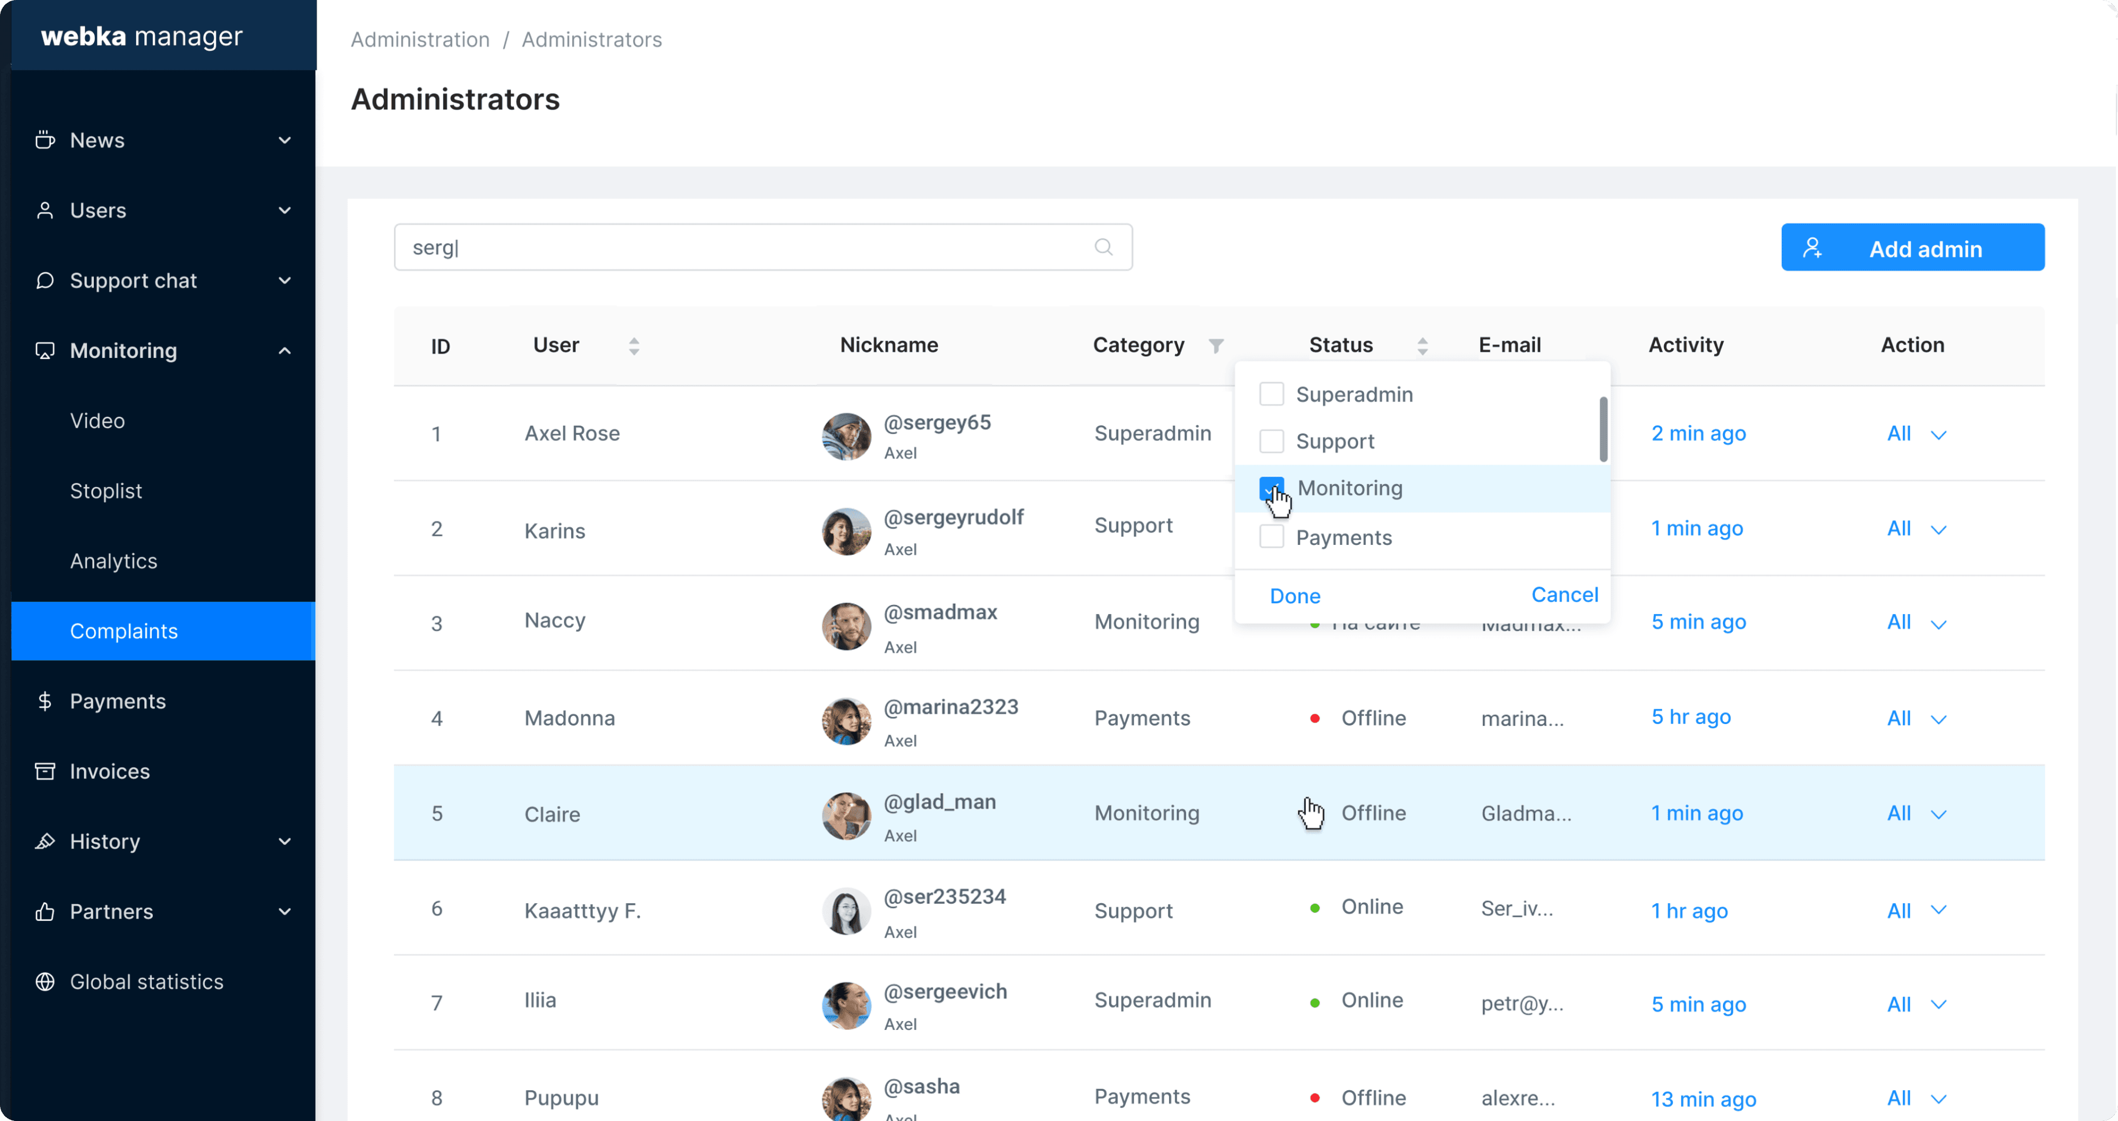Click the Invoices archive box icon

point(45,771)
